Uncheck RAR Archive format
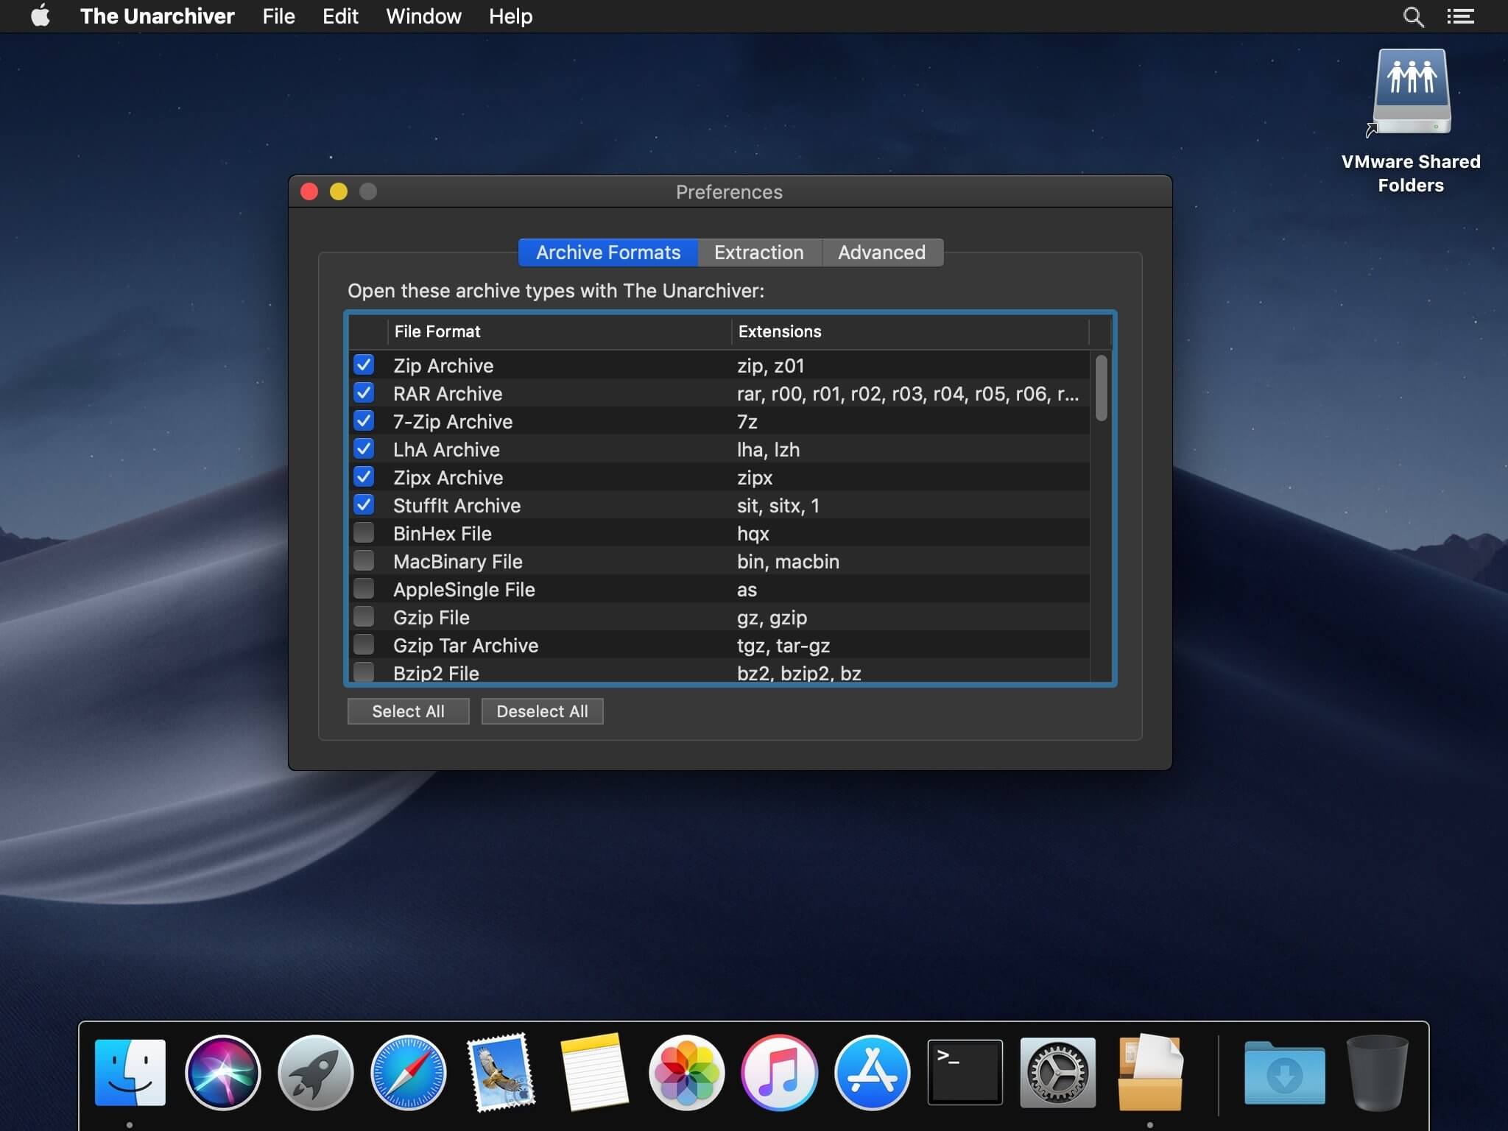Screen dimensions: 1508x1131 (x=364, y=392)
